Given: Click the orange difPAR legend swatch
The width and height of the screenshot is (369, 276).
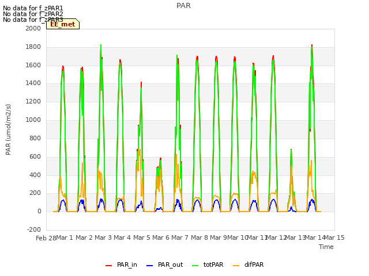Looking at the screenshot, I should pos(236,266).
